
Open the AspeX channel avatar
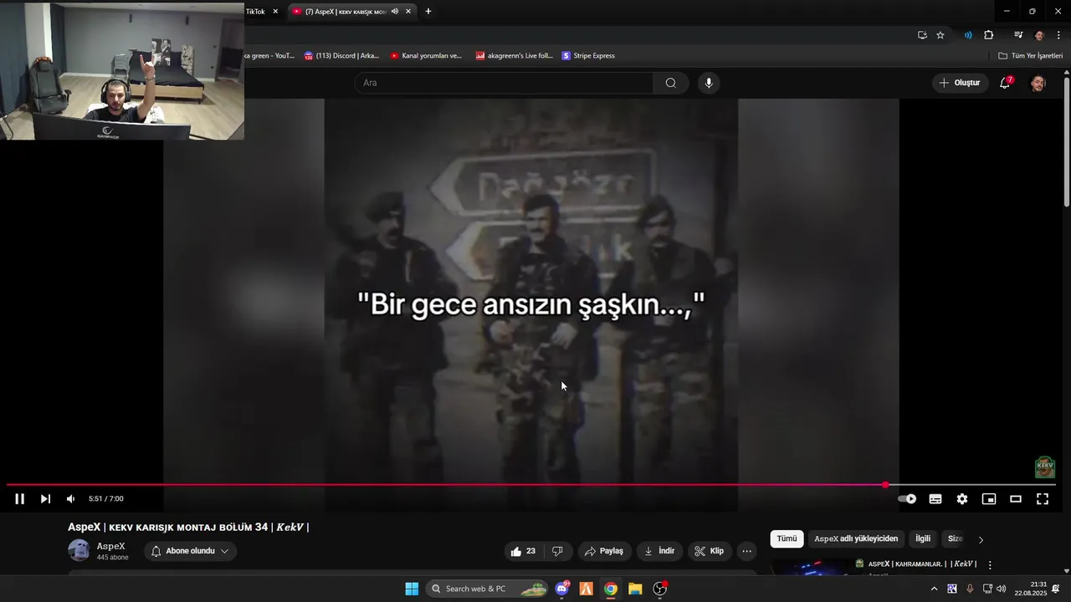79,550
